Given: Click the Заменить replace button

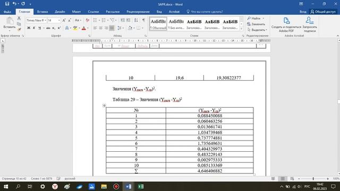Looking at the screenshot, I should [256, 24].
